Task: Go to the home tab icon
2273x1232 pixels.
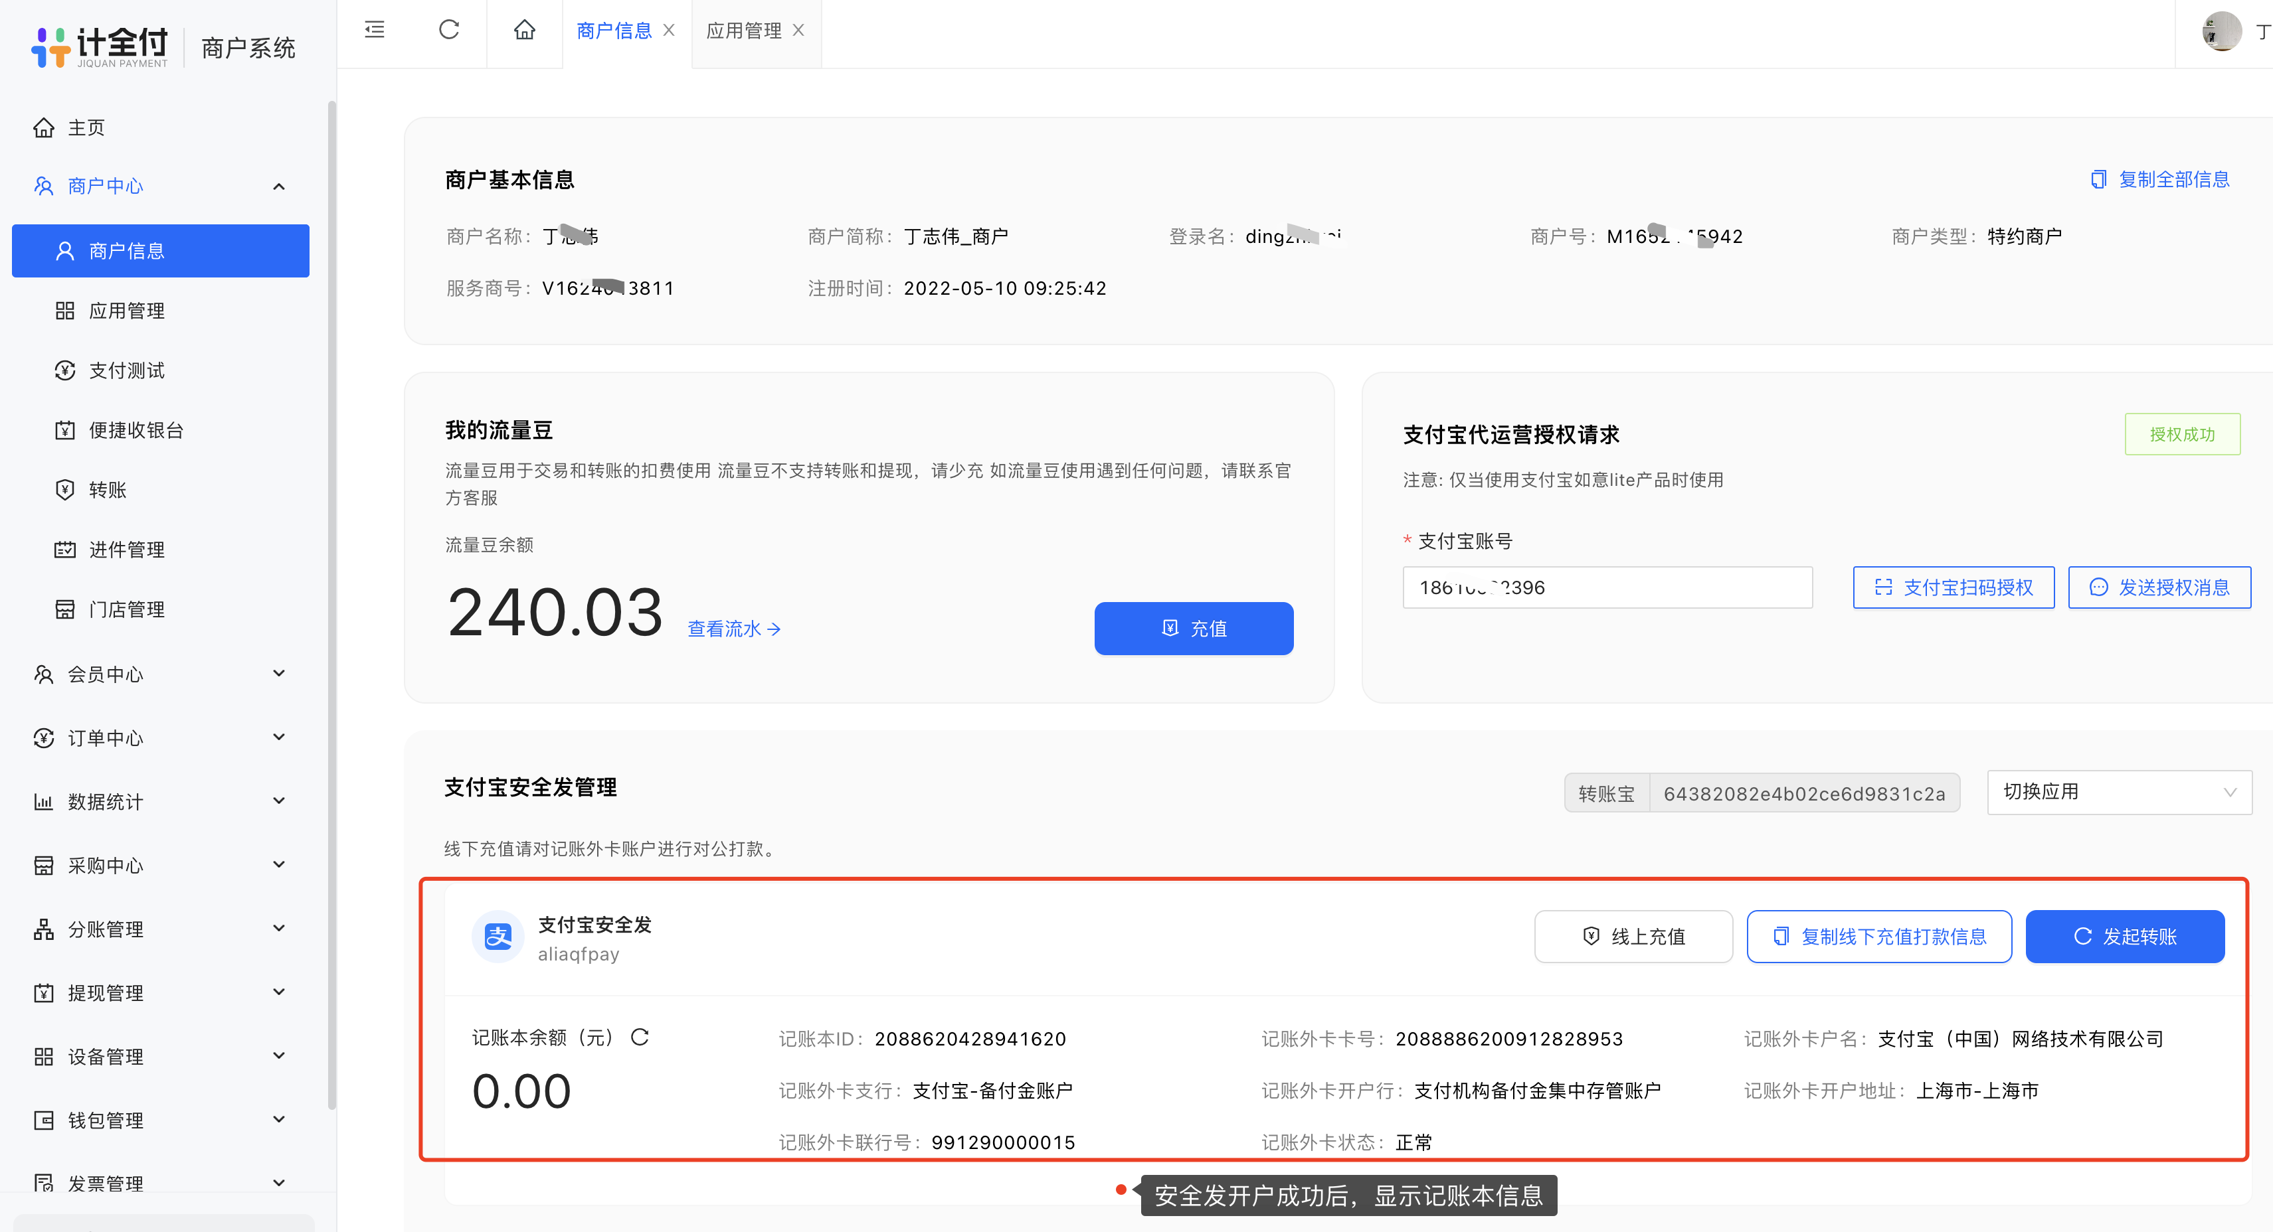Action: point(524,30)
